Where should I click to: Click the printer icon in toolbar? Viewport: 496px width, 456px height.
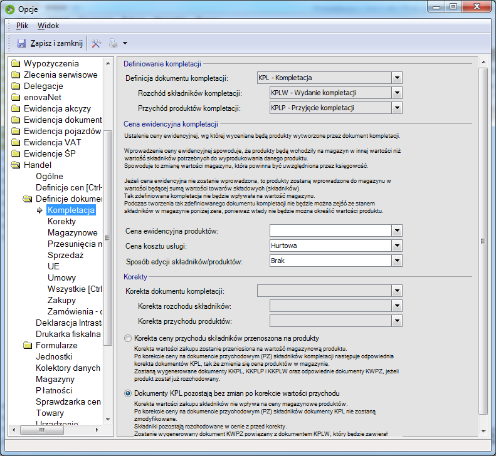(x=113, y=43)
